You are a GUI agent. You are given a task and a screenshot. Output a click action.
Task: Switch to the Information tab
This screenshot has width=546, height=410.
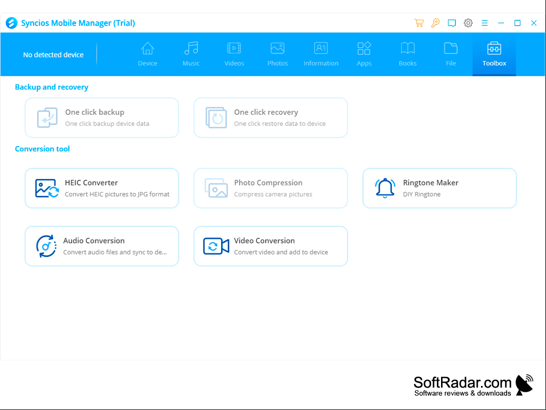pyautogui.click(x=321, y=54)
